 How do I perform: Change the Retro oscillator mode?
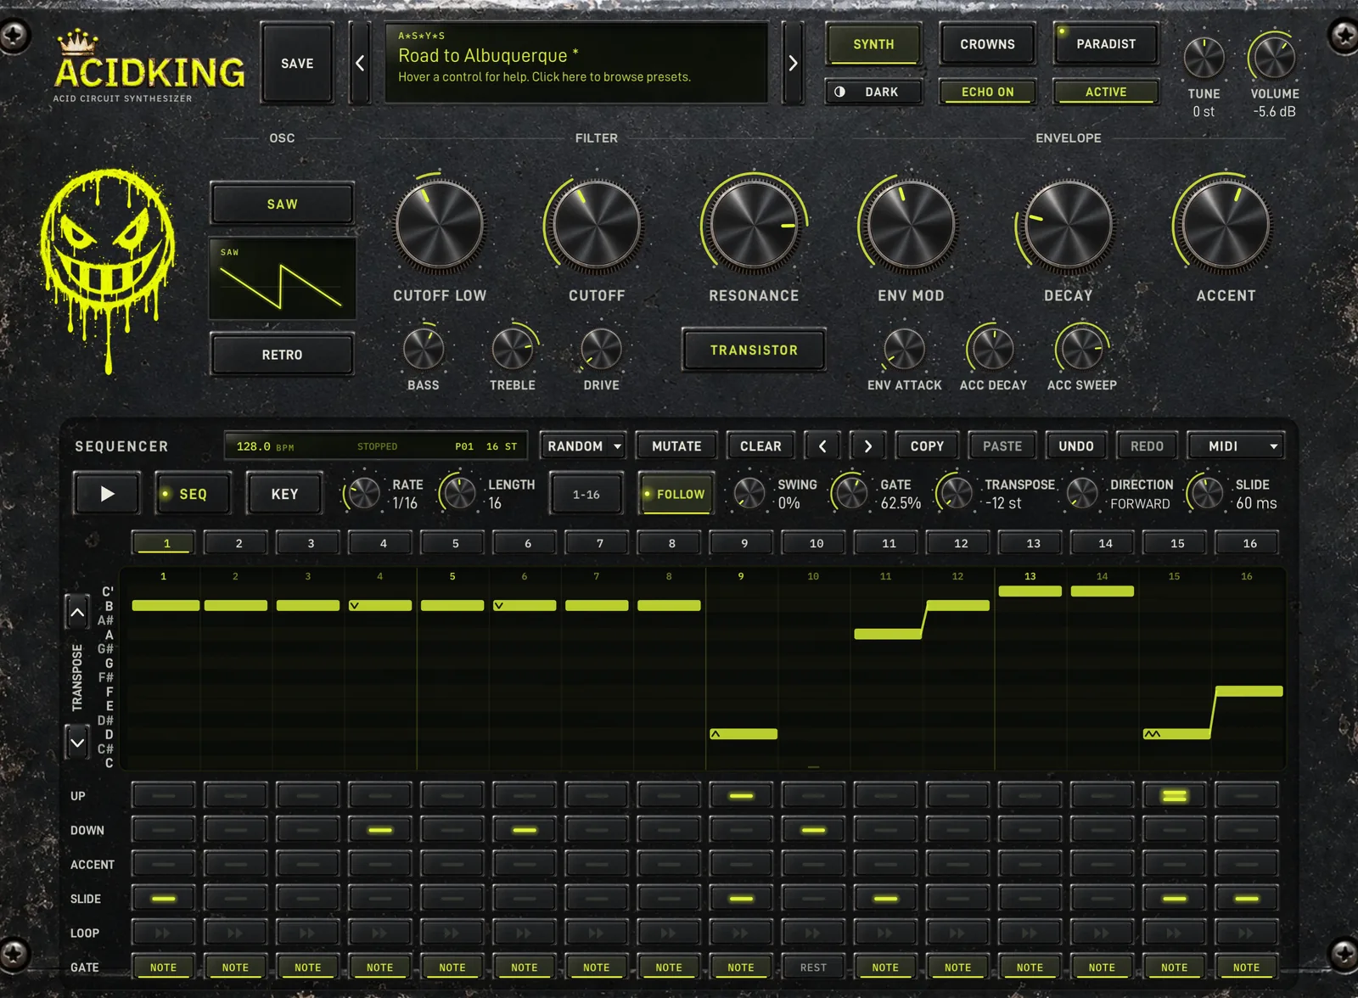282,355
